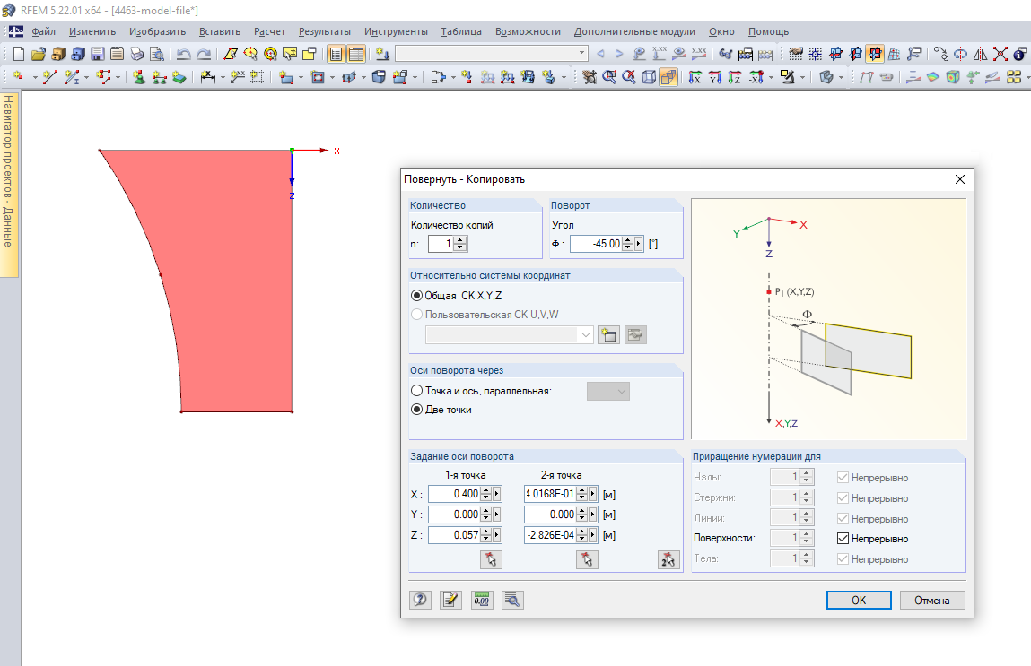Click the info icon in toolbar
The image size is (1031, 666).
pyautogui.click(x=1020, y=54)
